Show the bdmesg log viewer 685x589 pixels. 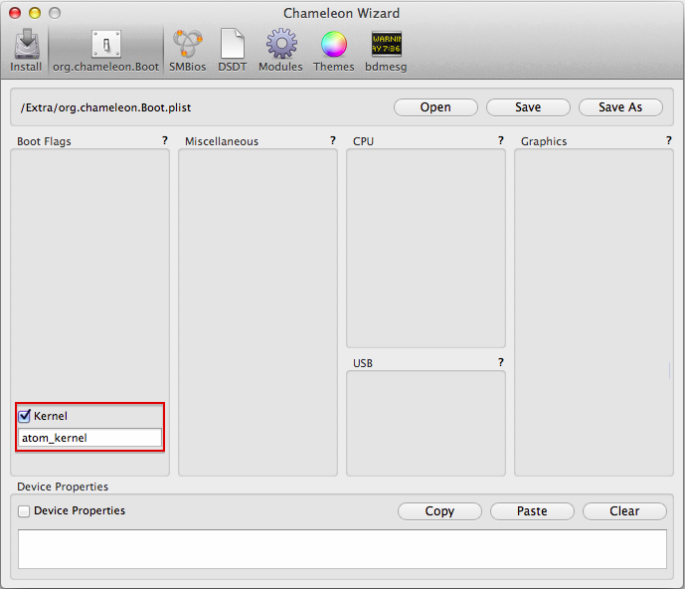click(386, 50)
